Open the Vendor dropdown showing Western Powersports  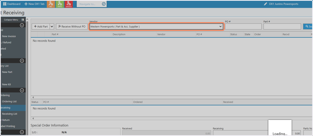click(156, 26)
